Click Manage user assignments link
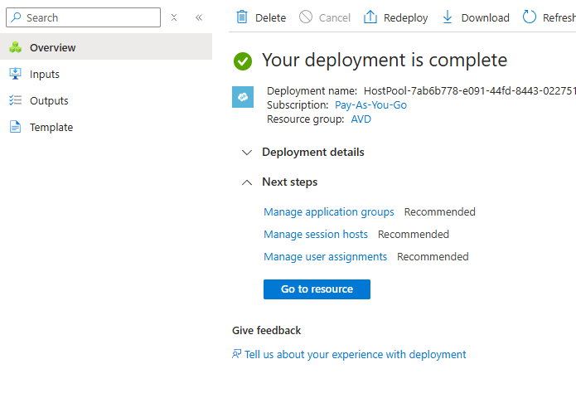 [325, 256]
